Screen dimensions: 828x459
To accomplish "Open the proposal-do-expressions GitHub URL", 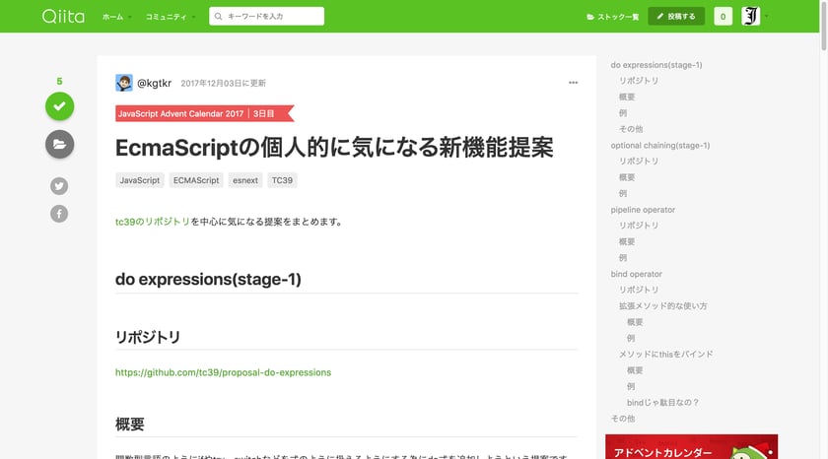I will tap(224, 372).
